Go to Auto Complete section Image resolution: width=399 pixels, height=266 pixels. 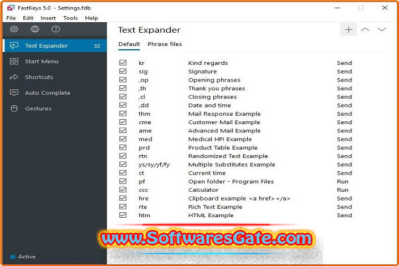[x=55, y=93]
